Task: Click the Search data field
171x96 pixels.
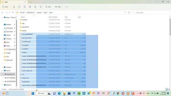Action: (x=151, y=13)
